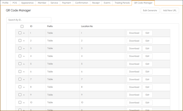The image size is (183, 111).
Task: Switch to the POS tab
Action: 15,3
